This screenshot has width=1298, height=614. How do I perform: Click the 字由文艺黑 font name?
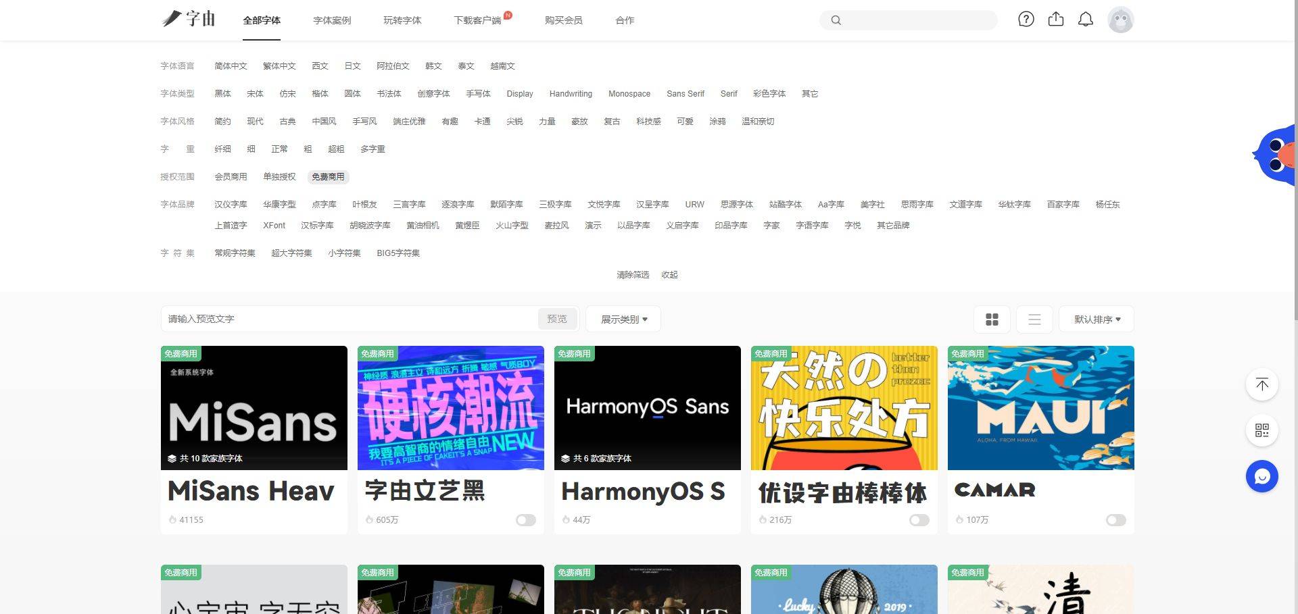[x=425, y=491]
